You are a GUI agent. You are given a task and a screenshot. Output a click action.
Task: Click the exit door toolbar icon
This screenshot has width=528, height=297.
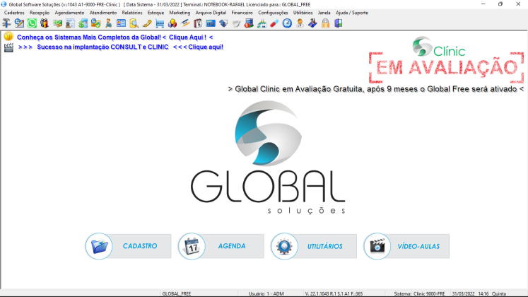[338, 23]
